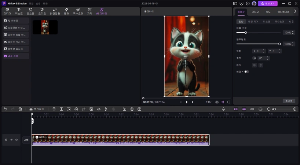
Task: Expand more property tabs with right chevron
Action: pyautogui.click(x=295, y=11)
